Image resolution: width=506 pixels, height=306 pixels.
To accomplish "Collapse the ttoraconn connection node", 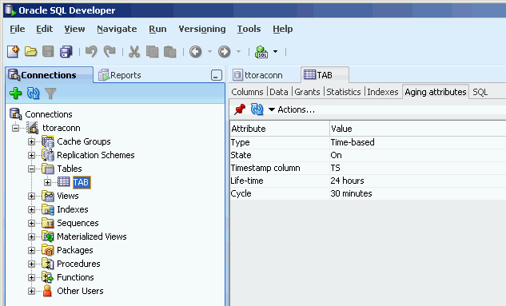I will point(15,128).
